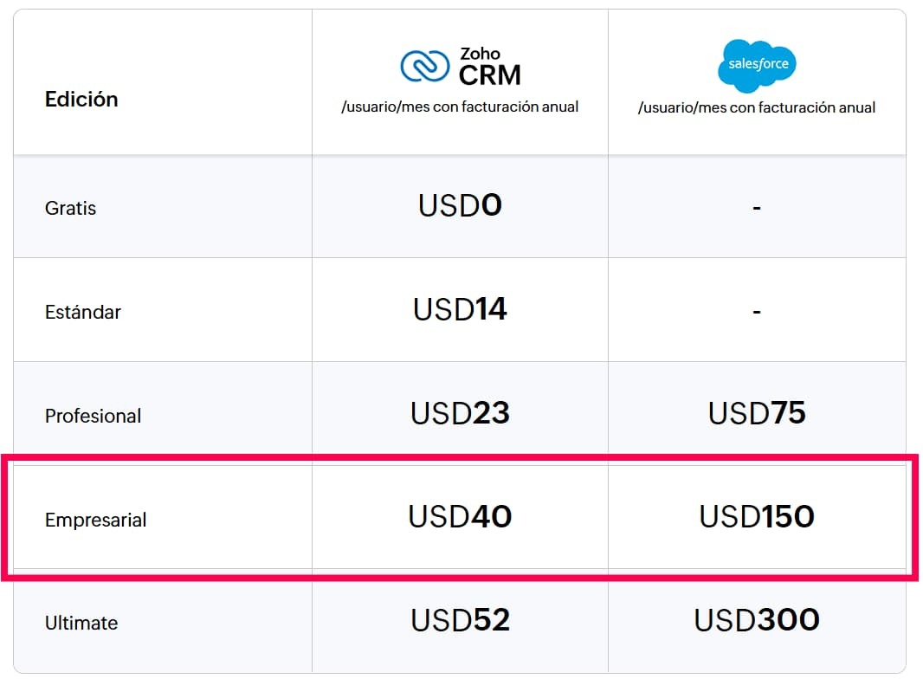Image resolution: width=923 pixels, height=692 pixels.
Task: Click the Ultimate edition label
Action: (x=81, y=623)
